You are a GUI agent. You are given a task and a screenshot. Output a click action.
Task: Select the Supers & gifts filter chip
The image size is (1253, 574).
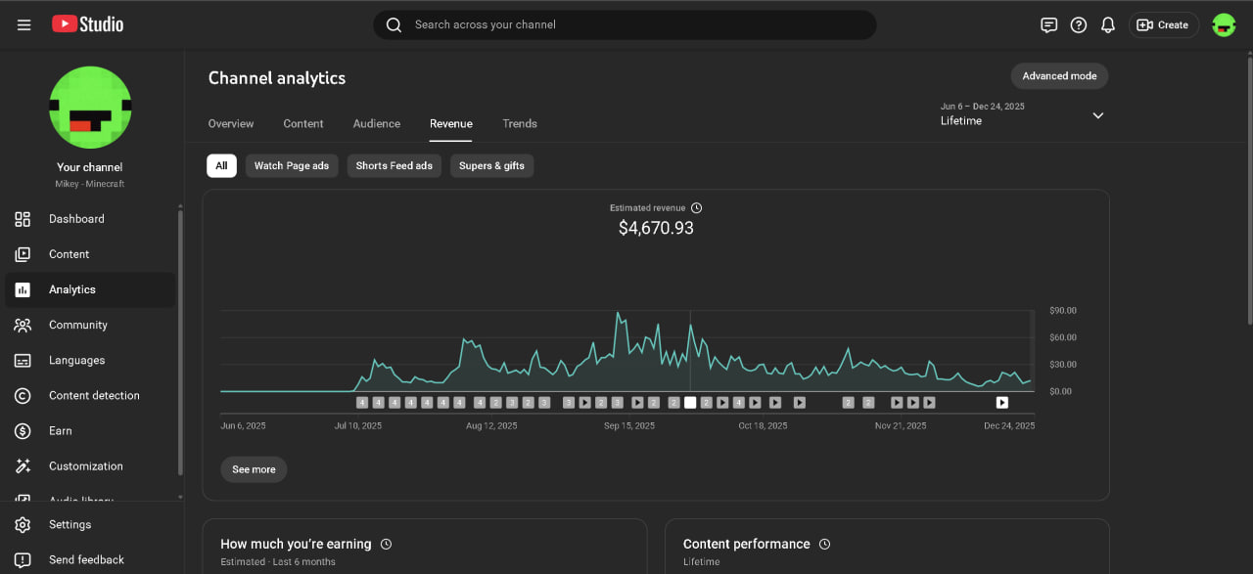491,166
